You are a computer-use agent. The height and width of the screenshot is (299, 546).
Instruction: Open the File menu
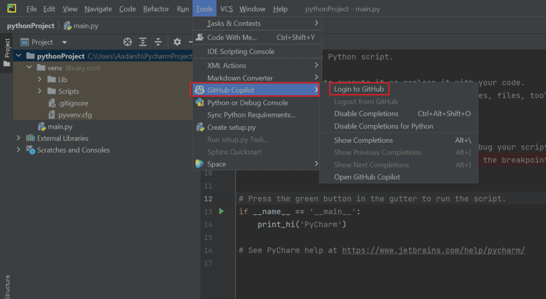(x=31, y=9)
